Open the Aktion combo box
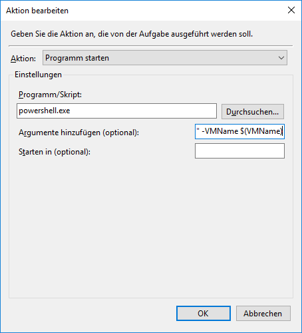302x333 pixels. coord(165,58)
